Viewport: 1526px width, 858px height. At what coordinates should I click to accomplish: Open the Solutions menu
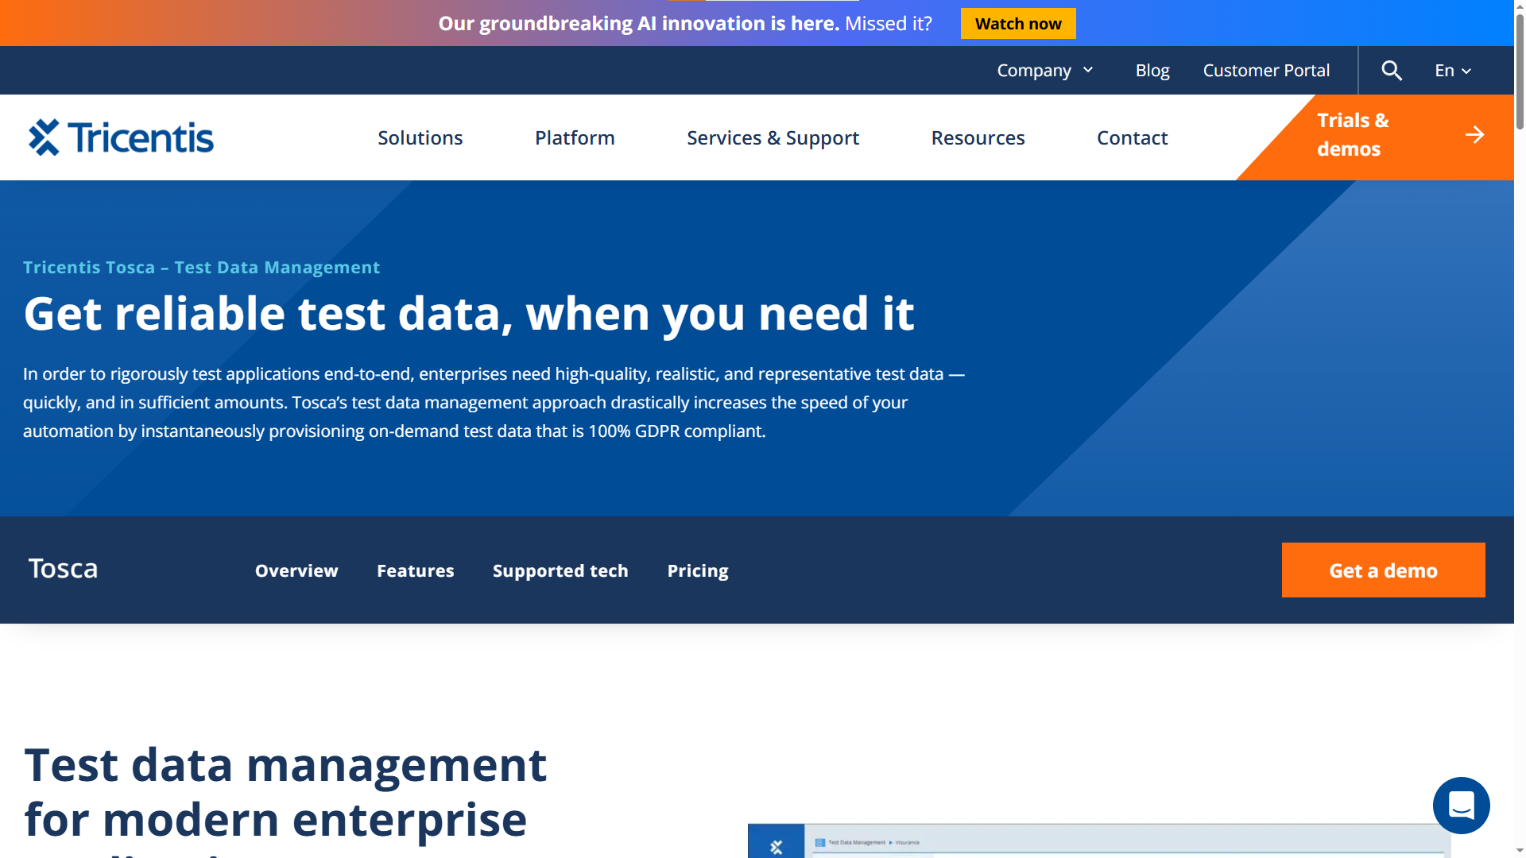[420, 137]
